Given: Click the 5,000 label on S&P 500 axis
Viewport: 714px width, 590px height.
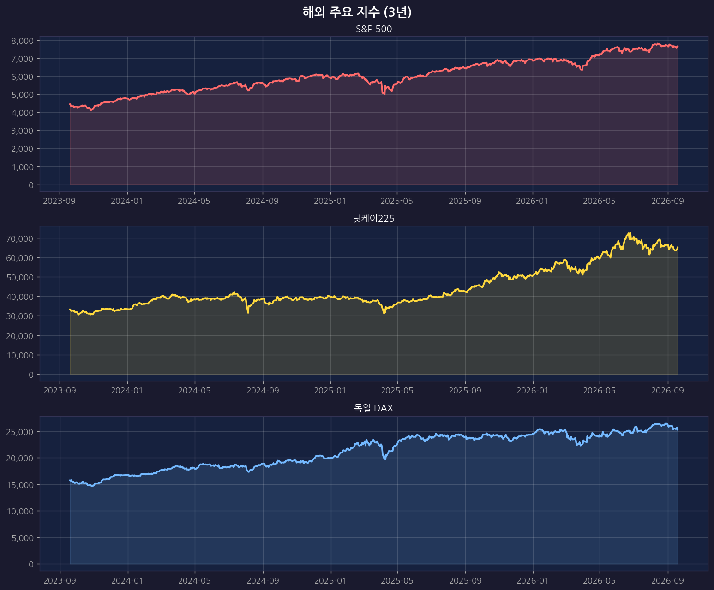Looking at the screenshot, I should point(23,95).
